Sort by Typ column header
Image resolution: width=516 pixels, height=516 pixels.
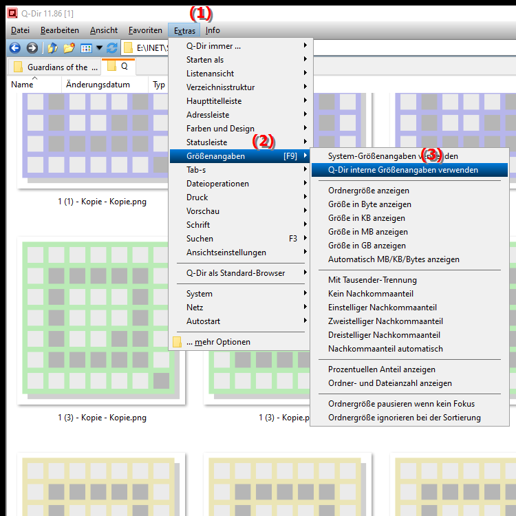point(159,85)
